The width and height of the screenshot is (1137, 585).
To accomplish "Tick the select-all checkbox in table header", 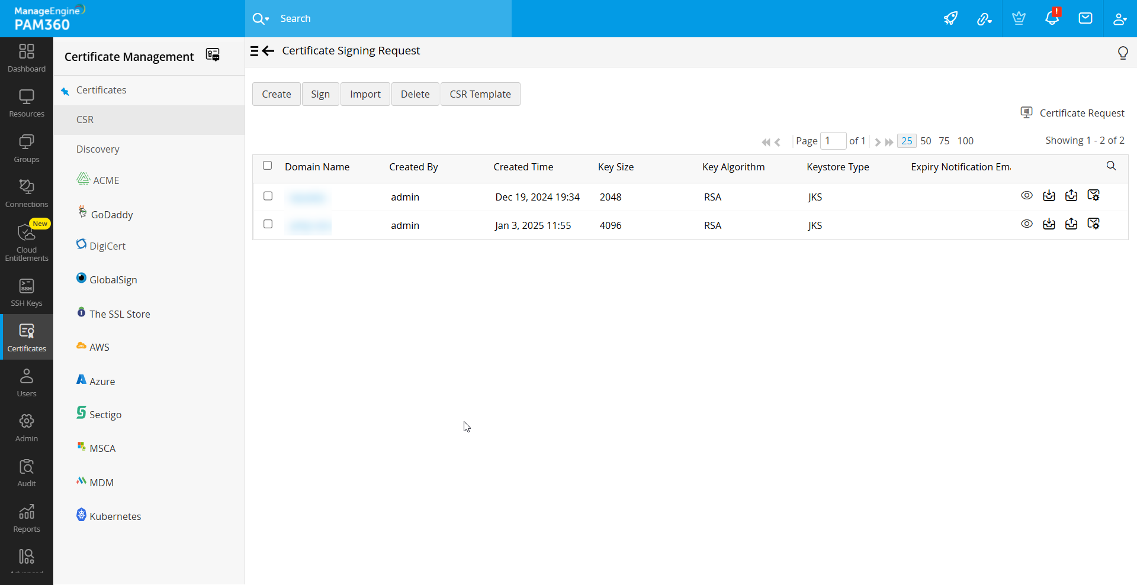I will tap(268, 166).
